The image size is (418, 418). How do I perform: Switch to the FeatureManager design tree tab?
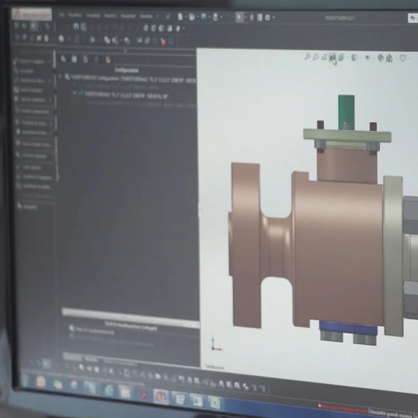click(x=63, y=59)
